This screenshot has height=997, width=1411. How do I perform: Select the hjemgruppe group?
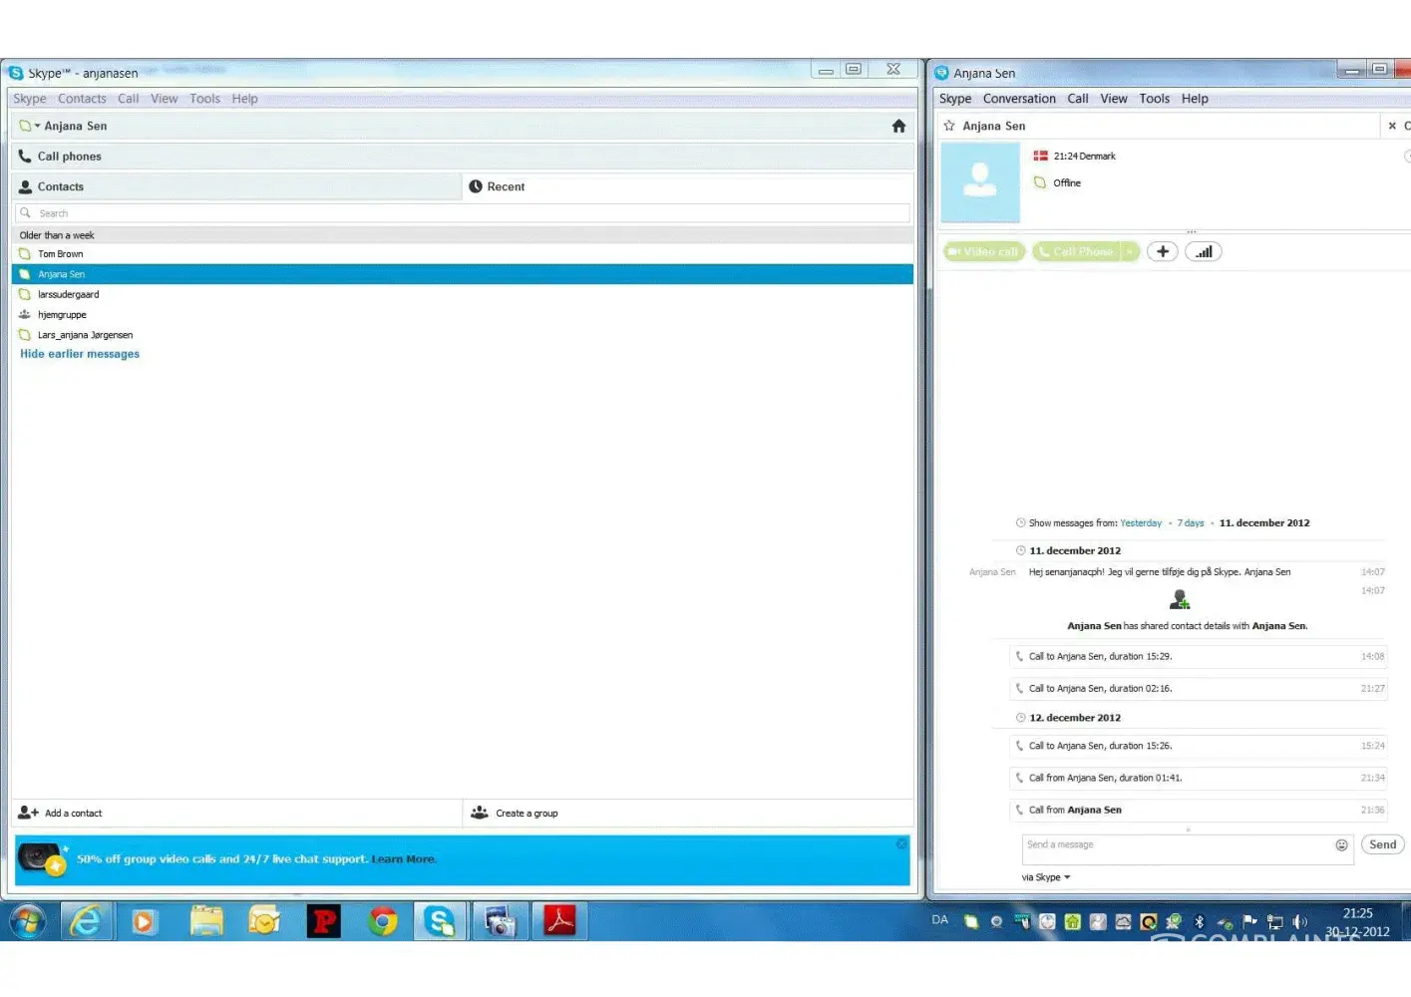(x=463, y=315)
